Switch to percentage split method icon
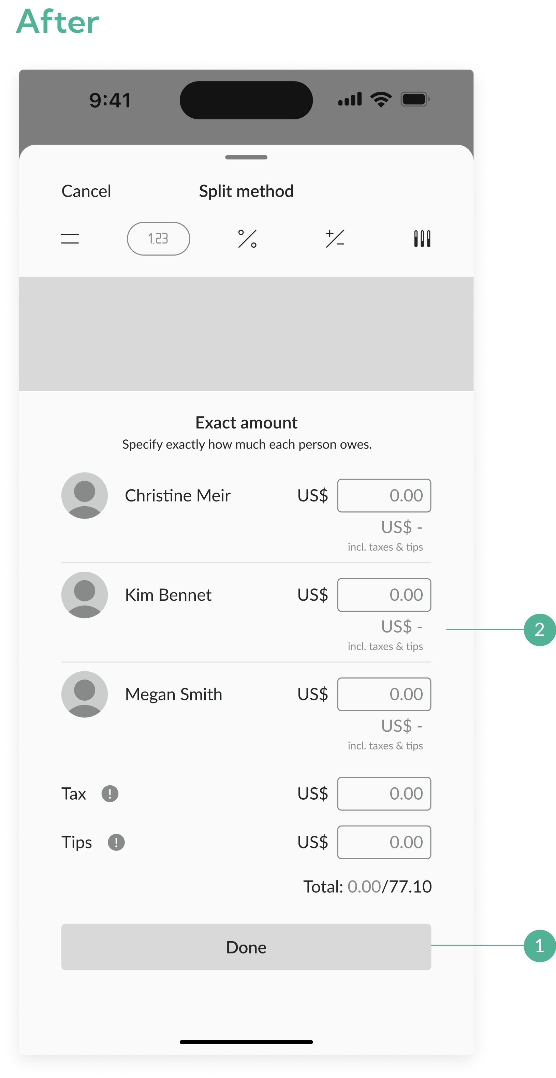 pyautogui.click(x=247, y=238)
